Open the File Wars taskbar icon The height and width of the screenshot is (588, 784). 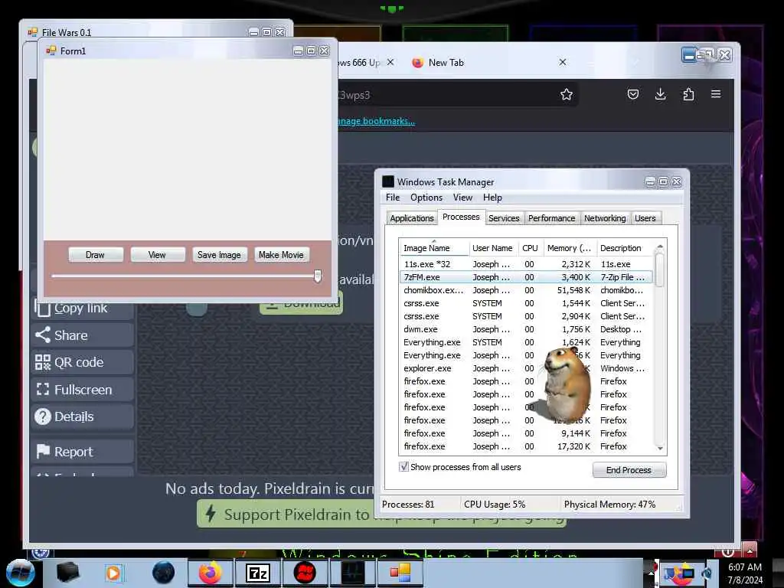coord(400,573)
